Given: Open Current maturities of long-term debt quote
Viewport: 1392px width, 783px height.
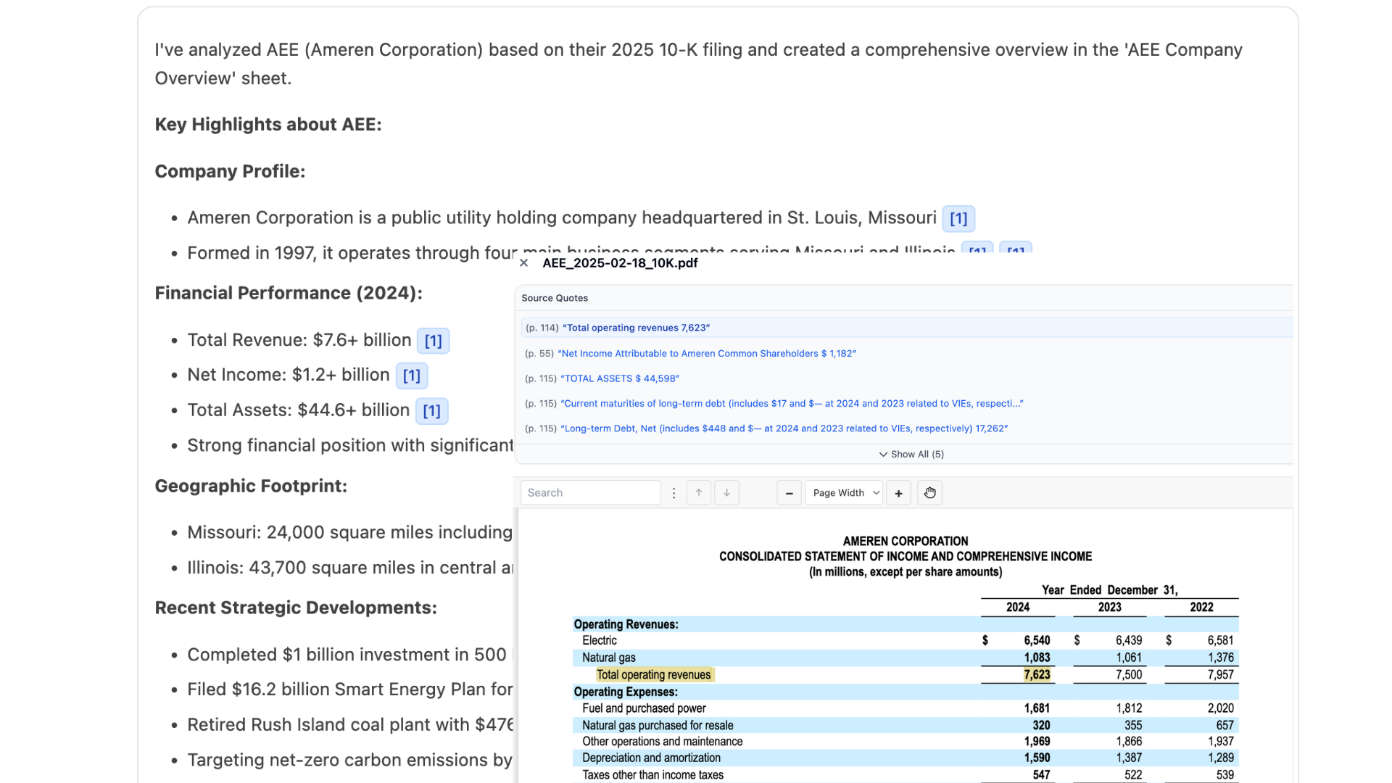Looking at the screenshot, I should click(792, 404).
